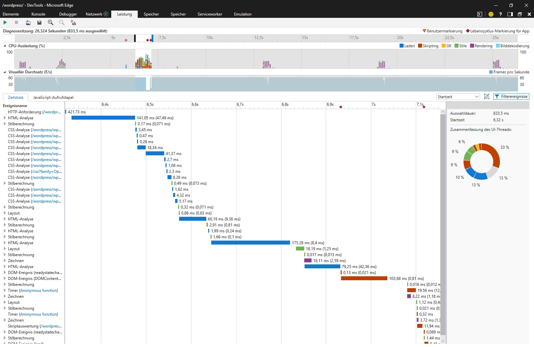The height and width of the screenshot is (347, 534).
Task: Change the DevTools dock position icon
Action: point(510,14)
